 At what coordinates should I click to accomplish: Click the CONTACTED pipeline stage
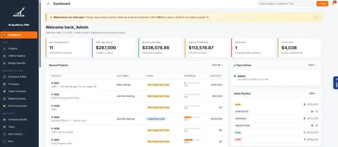(x=242, y=112)
